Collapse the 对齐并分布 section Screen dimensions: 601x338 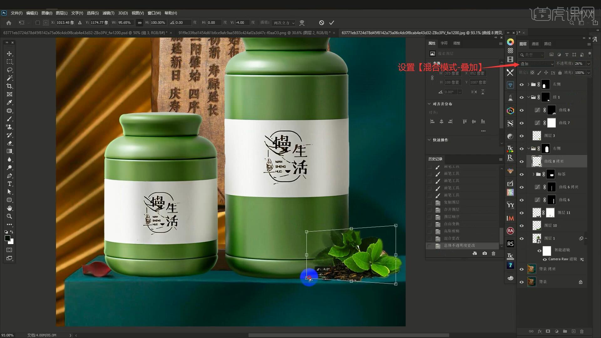(x=429, y=104)
